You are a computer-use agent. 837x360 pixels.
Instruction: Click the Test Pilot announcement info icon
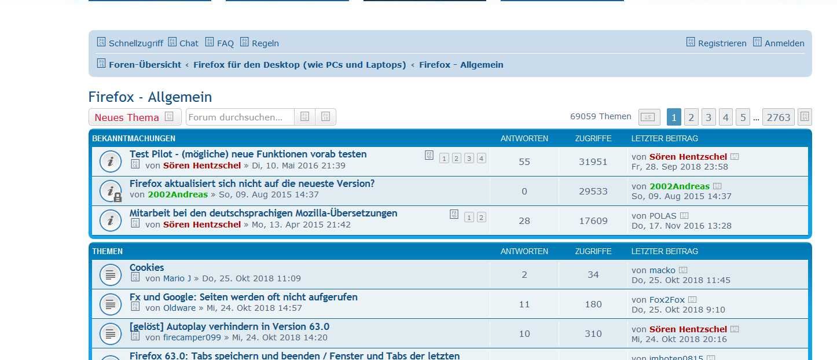(x=110, y=161)
